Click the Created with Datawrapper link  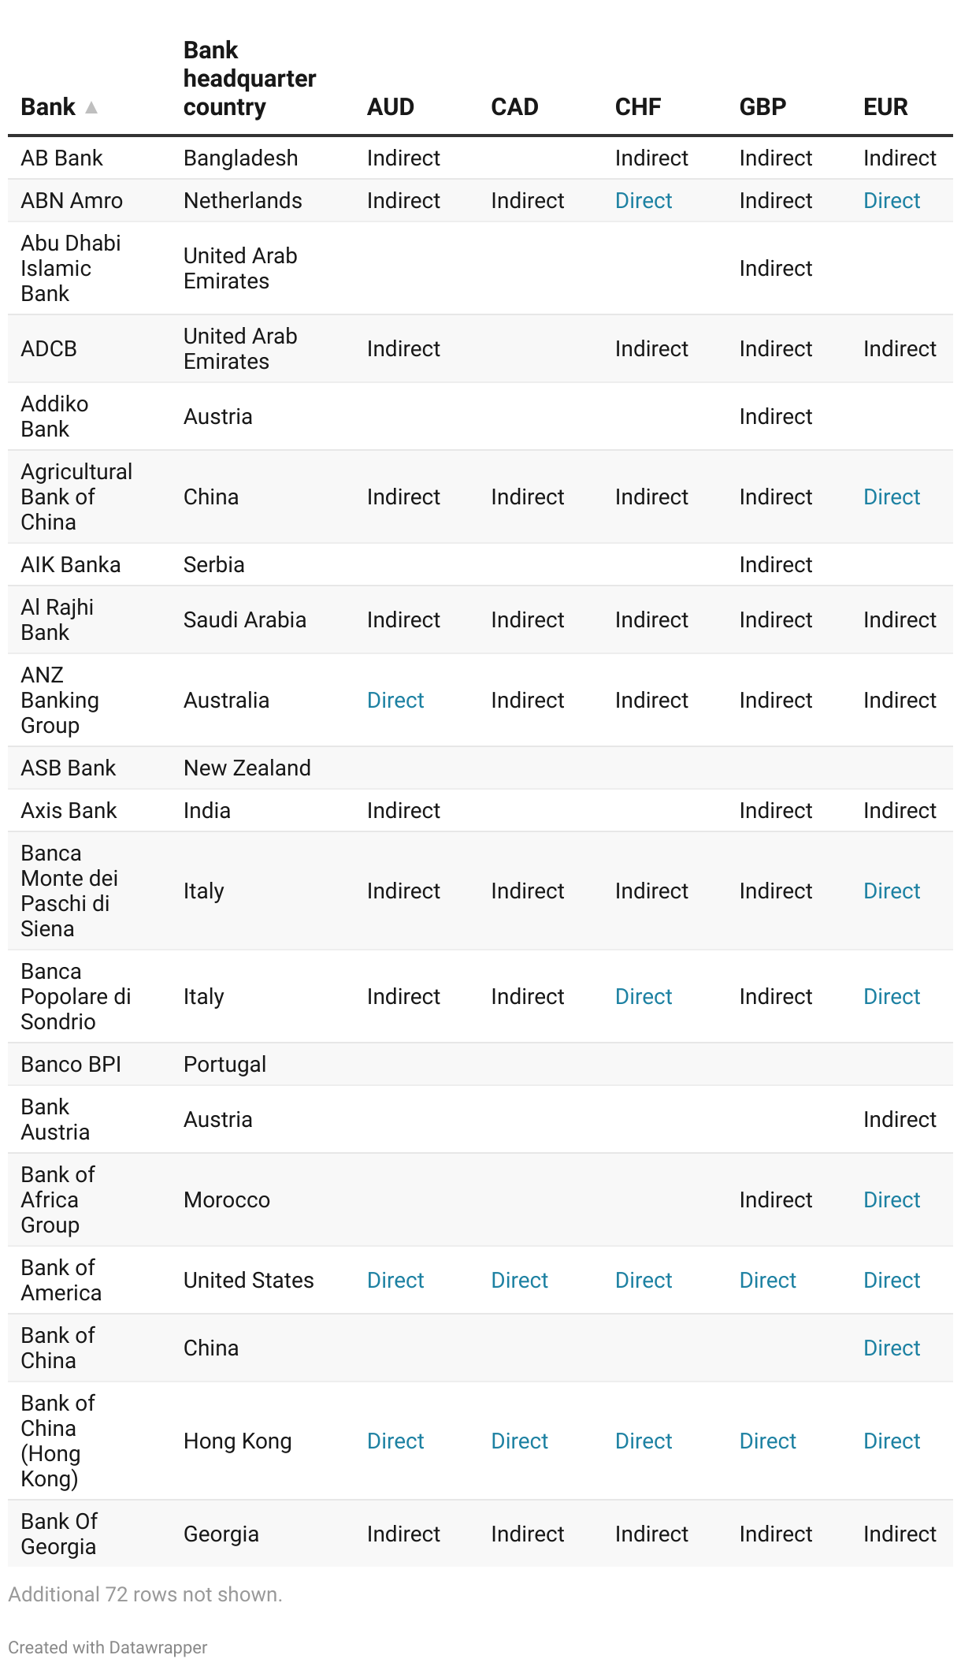[x=107, y=1647]
